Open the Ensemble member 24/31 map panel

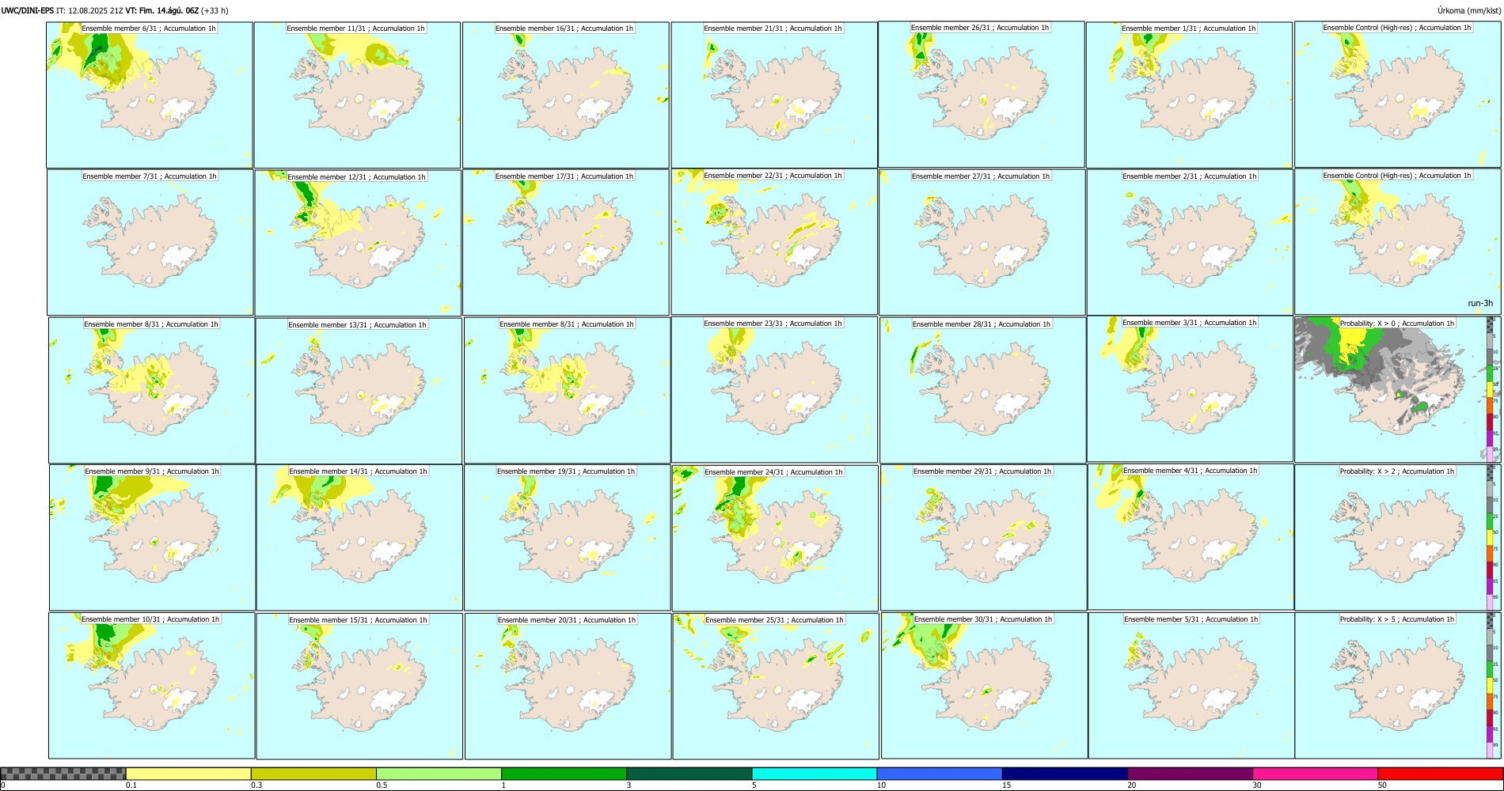(x=776, y=538)
